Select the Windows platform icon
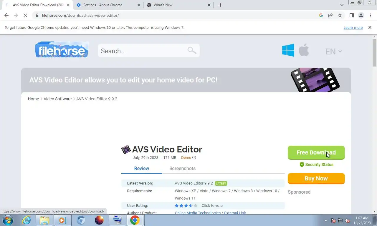377x226 pixels. coord(288,50)
